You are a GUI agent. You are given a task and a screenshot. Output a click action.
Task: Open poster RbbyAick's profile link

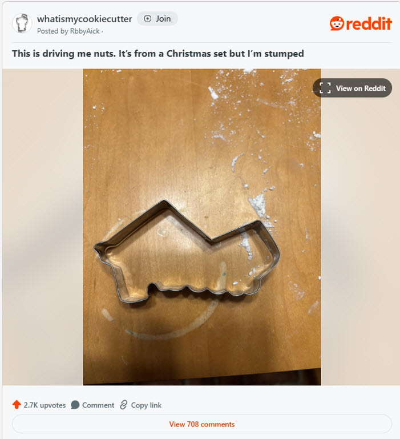tap(85, 31)
